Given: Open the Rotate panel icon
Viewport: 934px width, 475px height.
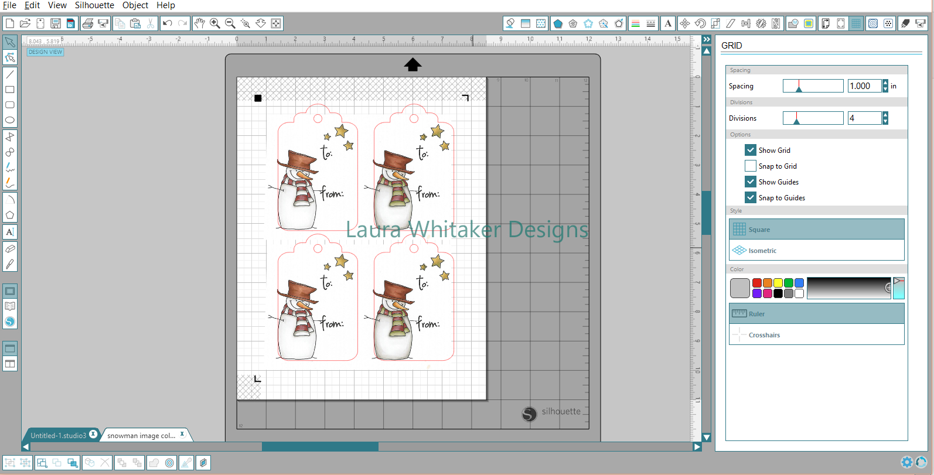Looking at the screenshot, I should click(700, 23).
